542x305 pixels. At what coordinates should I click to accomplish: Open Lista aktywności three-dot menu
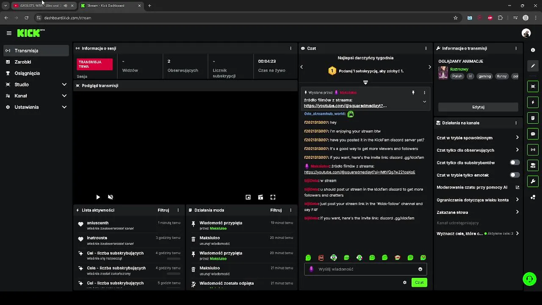[x=178, y=210]
